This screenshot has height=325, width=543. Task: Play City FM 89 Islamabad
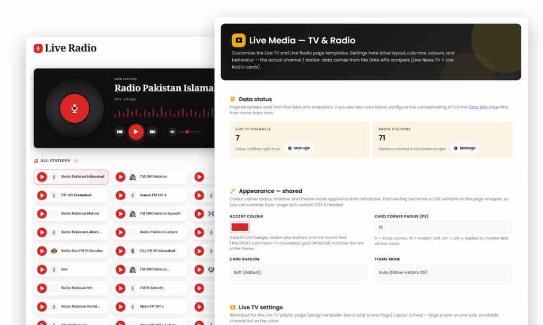(x=120, y=251)
